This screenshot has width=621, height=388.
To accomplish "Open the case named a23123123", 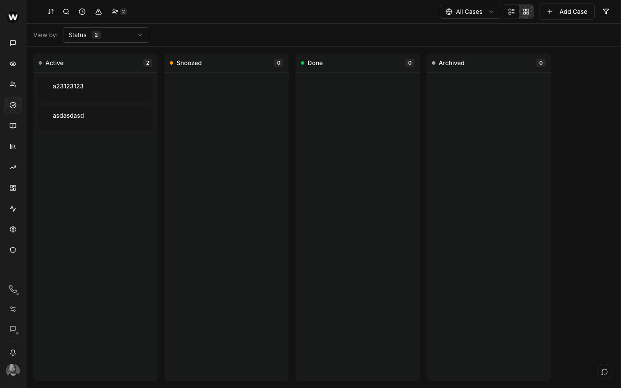I will pos(68,86).
